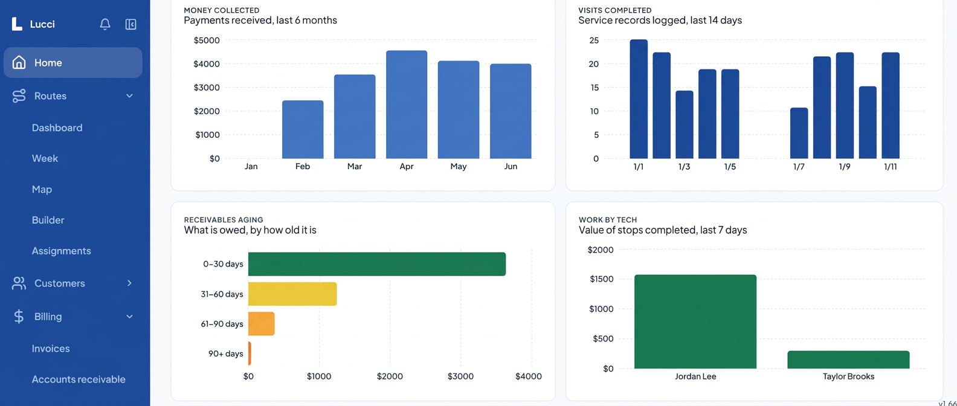Go to the Home page

[73, 62]
